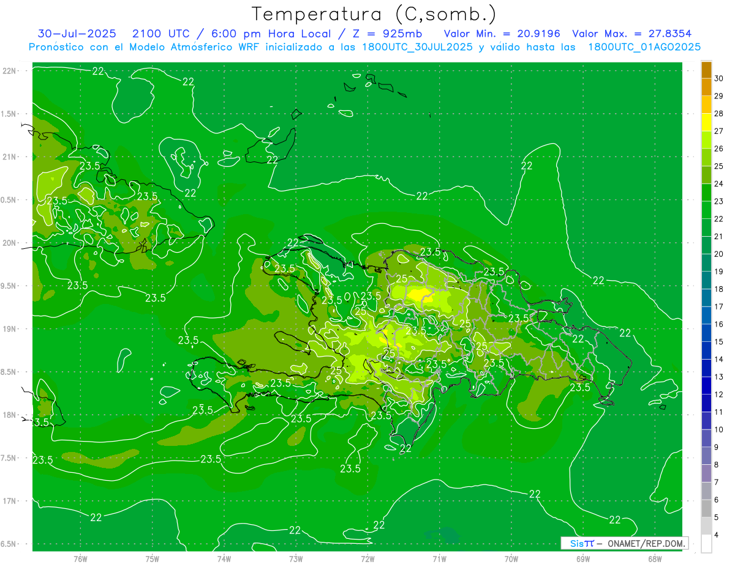Click the "21N" latitude axis label

[x=9, y=157]
